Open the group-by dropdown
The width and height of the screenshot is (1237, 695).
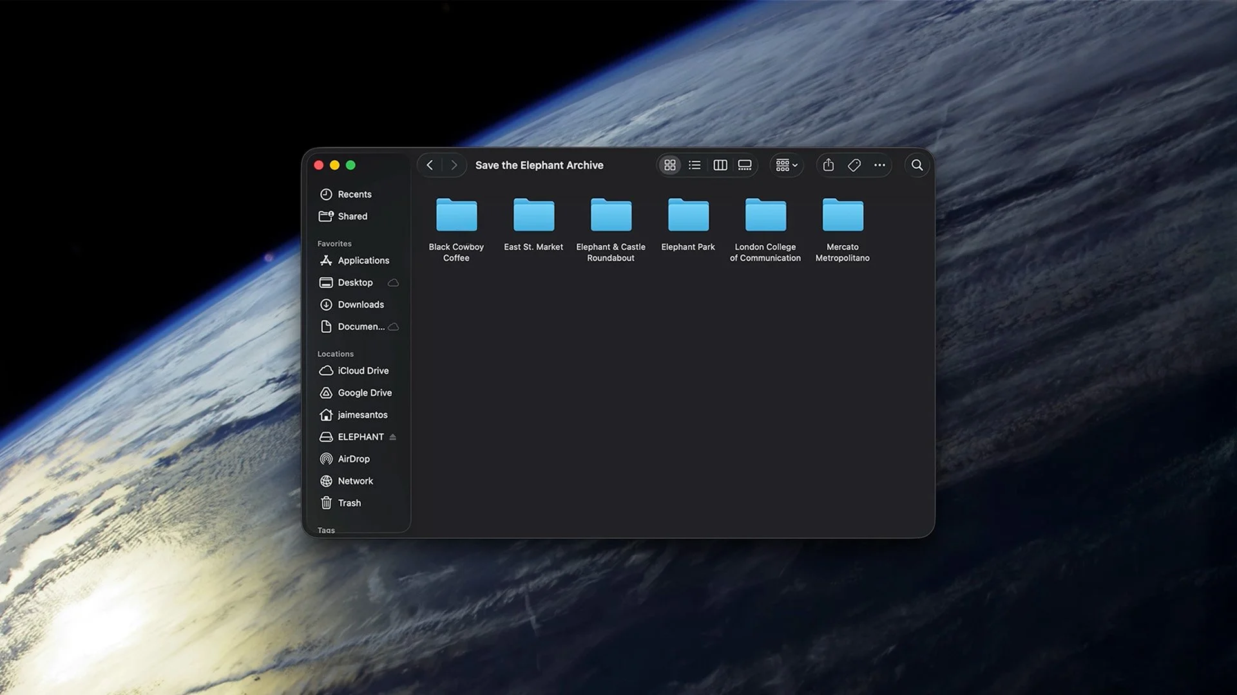787,165
